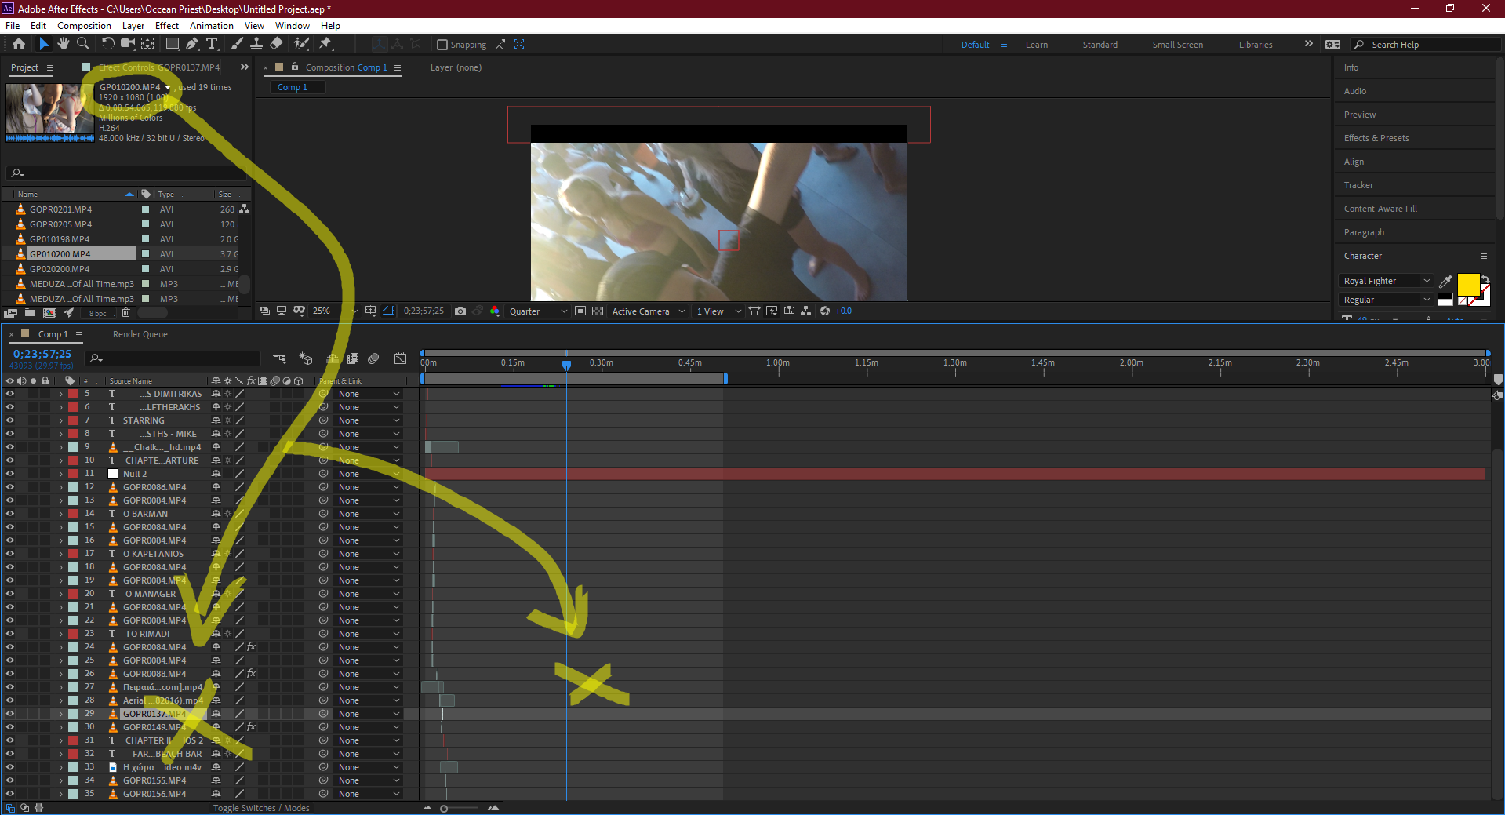
Task: Select the Hand tool in the toolbar
Action: point(64,44)
